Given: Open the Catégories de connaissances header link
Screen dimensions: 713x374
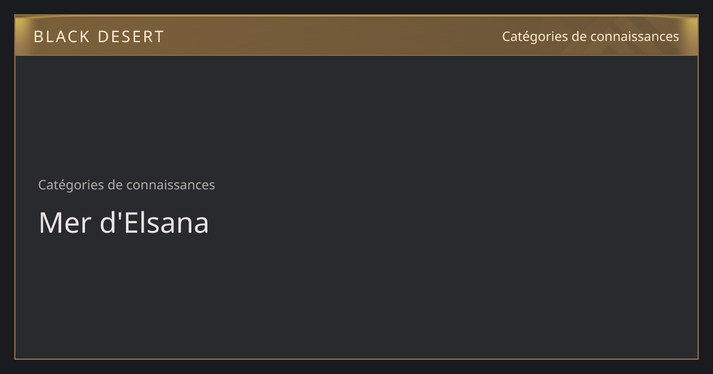Looking at the screenshot, I should [x=590, y=36].
